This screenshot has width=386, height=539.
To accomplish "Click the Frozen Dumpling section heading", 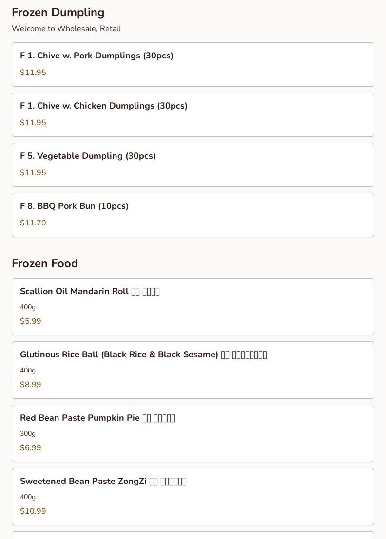I will pos(58,12).
